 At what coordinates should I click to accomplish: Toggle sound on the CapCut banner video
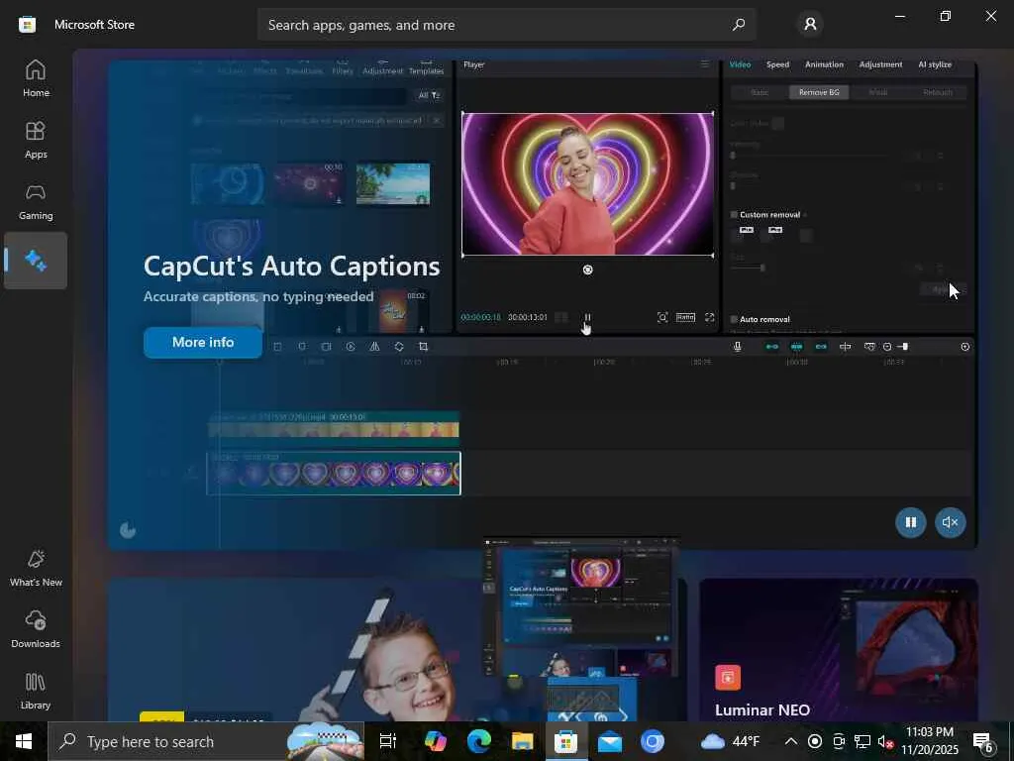pyautogui.click(x=950, y=522)
